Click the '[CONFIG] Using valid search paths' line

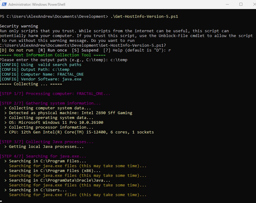pos(41,65)
